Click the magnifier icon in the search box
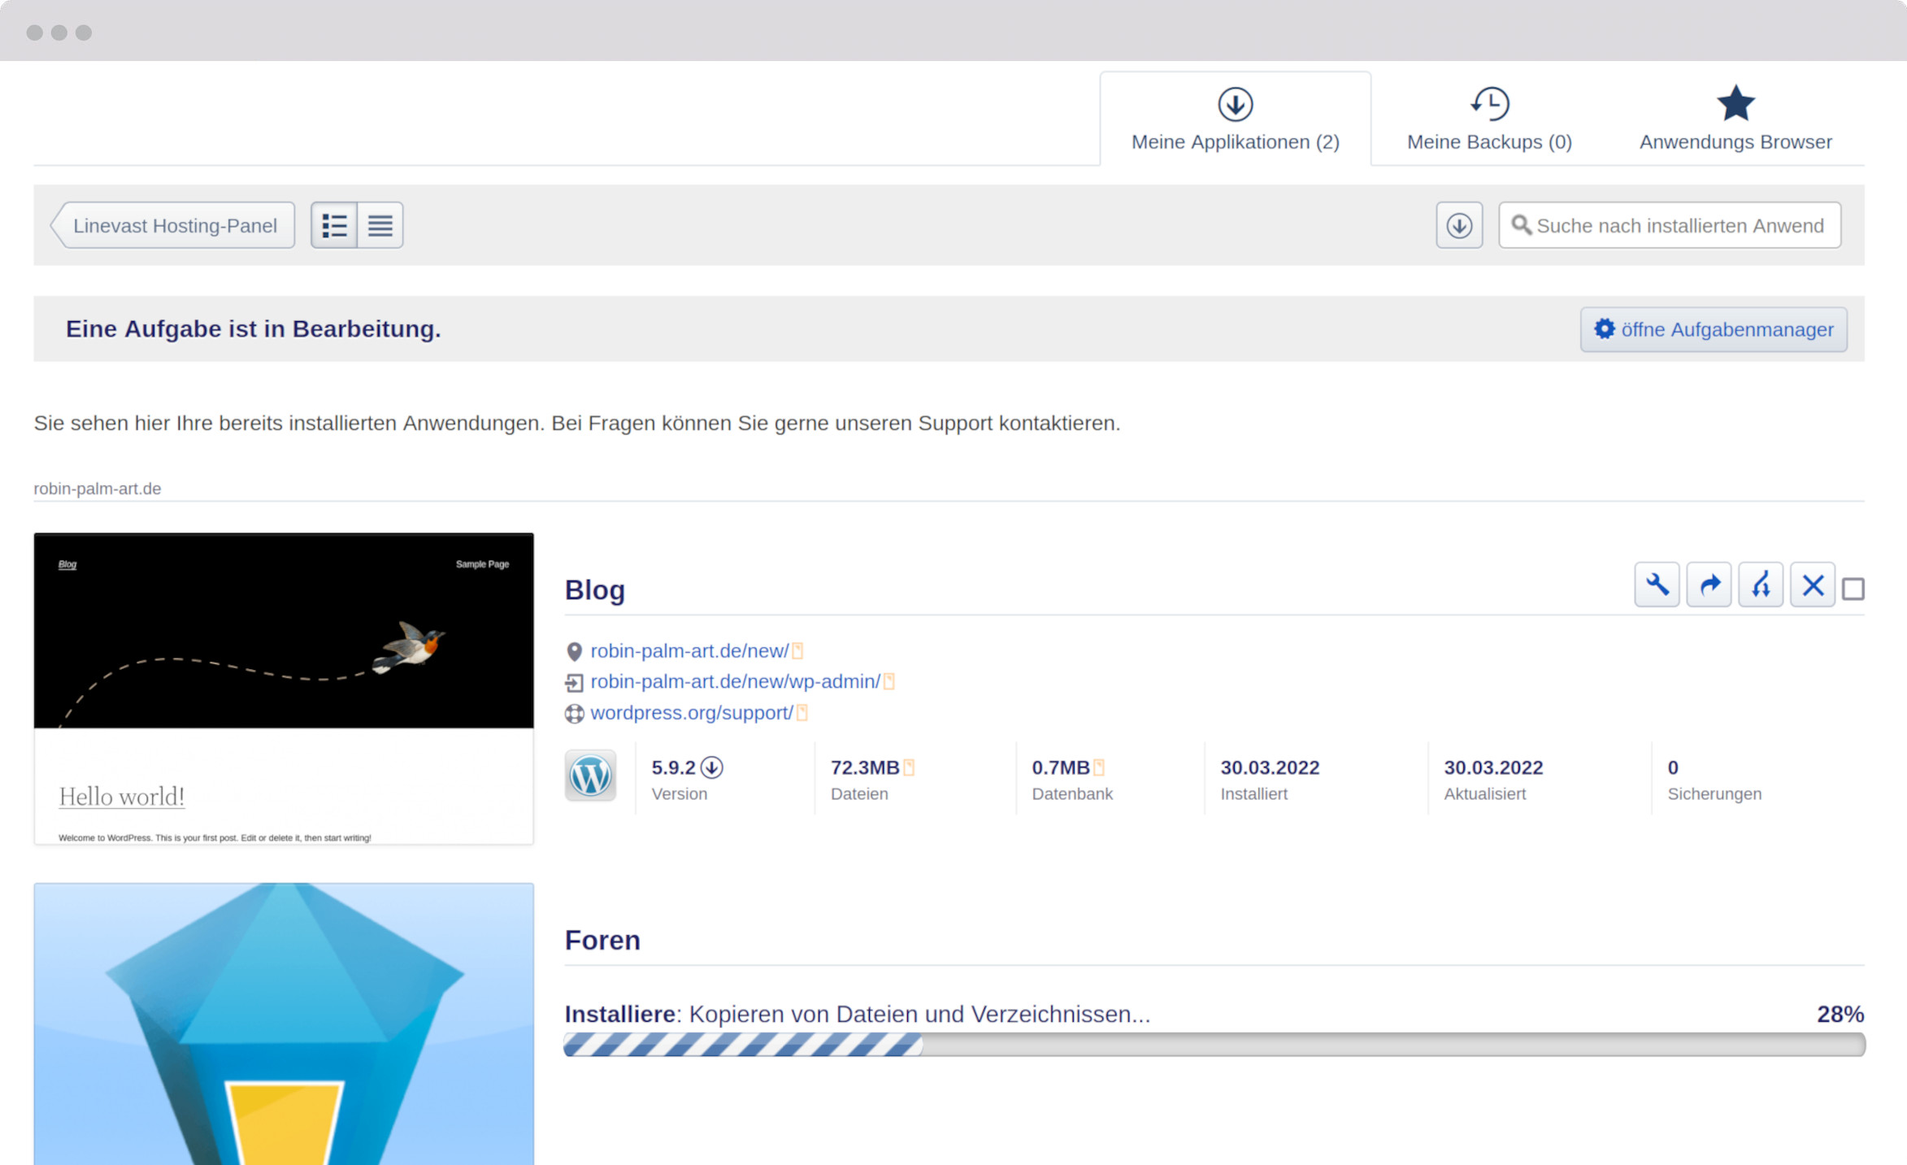This screenshot has height=1165, width=1907. coord(1521,225)
